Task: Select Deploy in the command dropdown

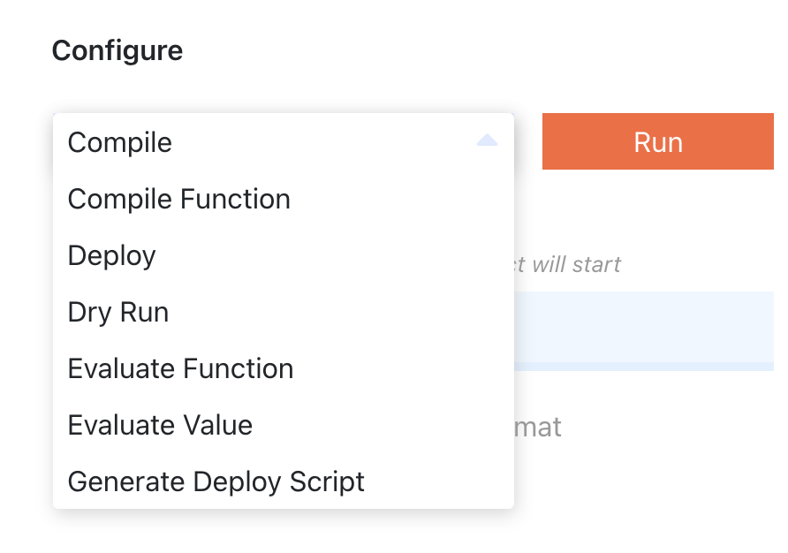Action: pos(111,255)
